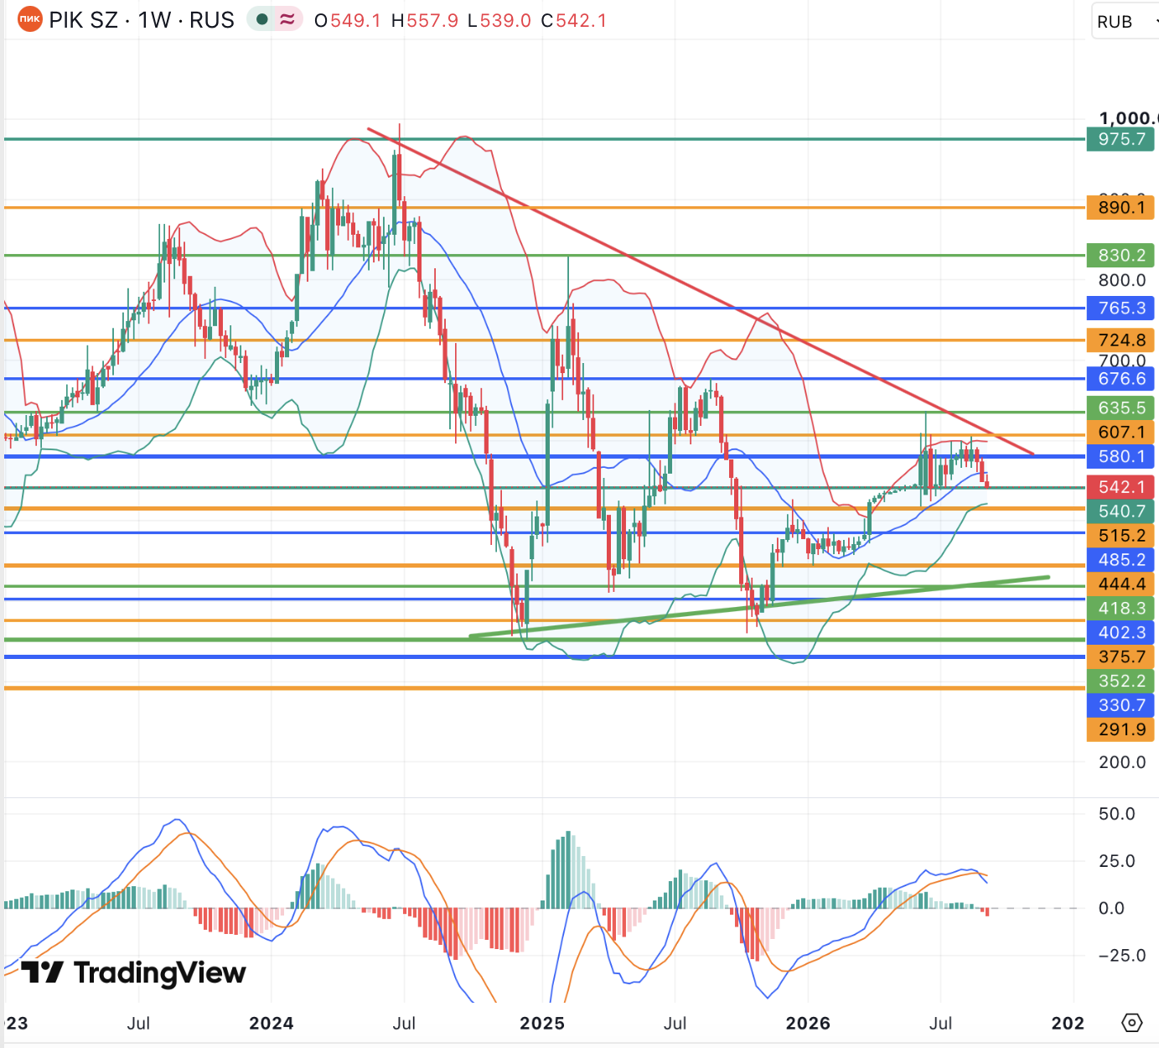The image size is (1159, 1048).
Task: Click the PIK SZ · 1W · RUS symbol title
Action: pyautogui.click(x=142, y=20)
